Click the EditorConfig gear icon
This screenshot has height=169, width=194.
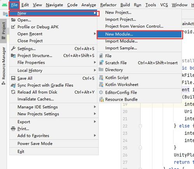[x=101, y=92]
